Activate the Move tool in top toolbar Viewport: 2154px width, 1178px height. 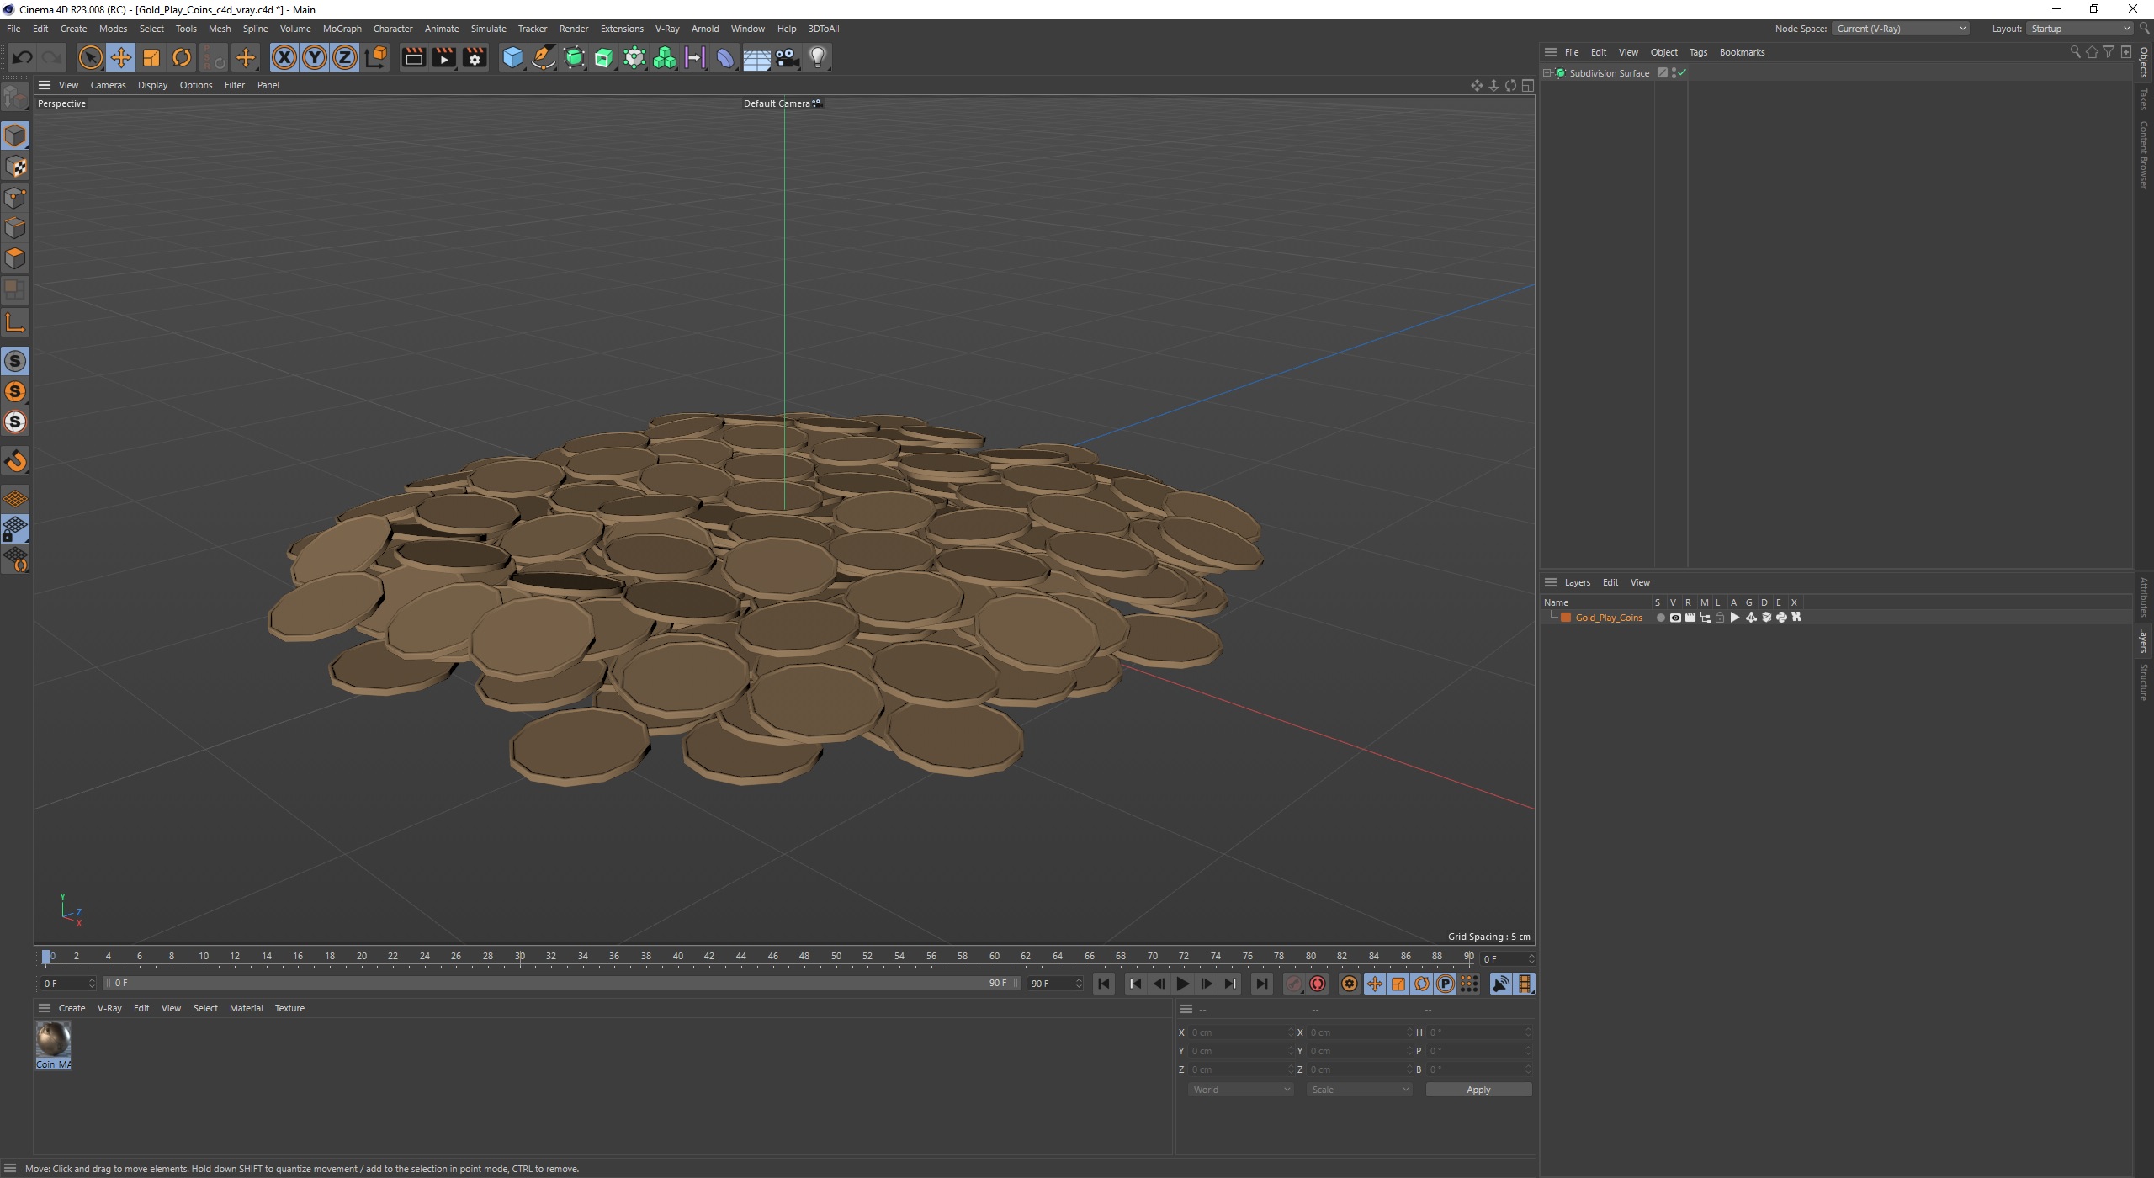point(121,57)
